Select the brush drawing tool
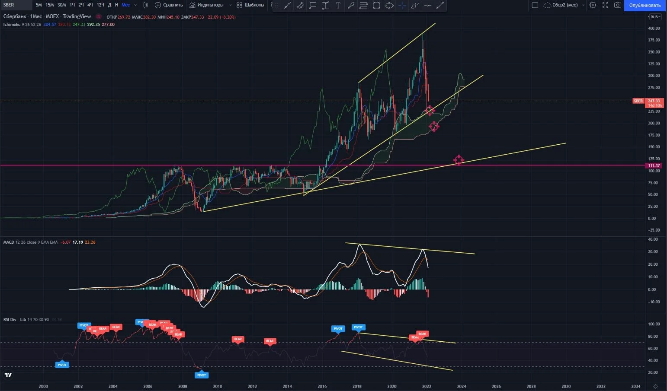667x391 pixels. pyautogui.click(x=415, y=5)
